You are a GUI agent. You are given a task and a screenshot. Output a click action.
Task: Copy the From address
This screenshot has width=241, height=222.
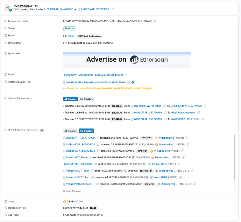[x=126, y=75]
